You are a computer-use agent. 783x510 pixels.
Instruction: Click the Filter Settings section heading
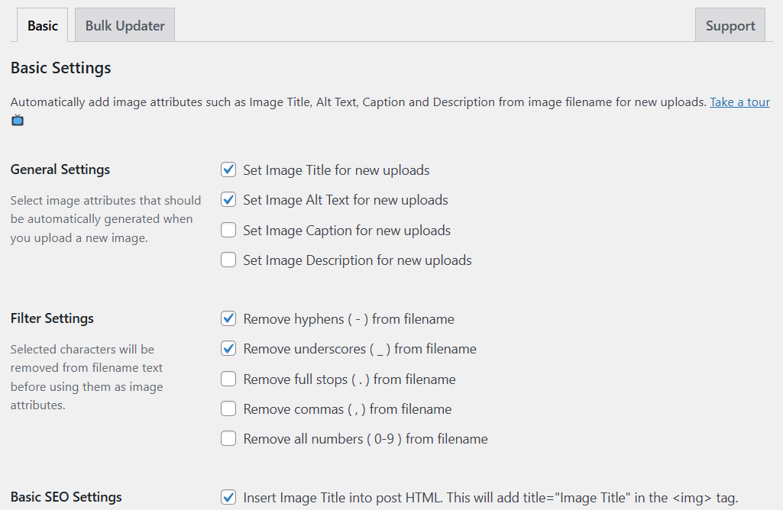click(52, 318)
